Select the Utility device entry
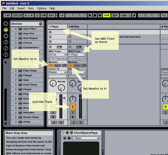168x155 pixels. tap(27, 122)
